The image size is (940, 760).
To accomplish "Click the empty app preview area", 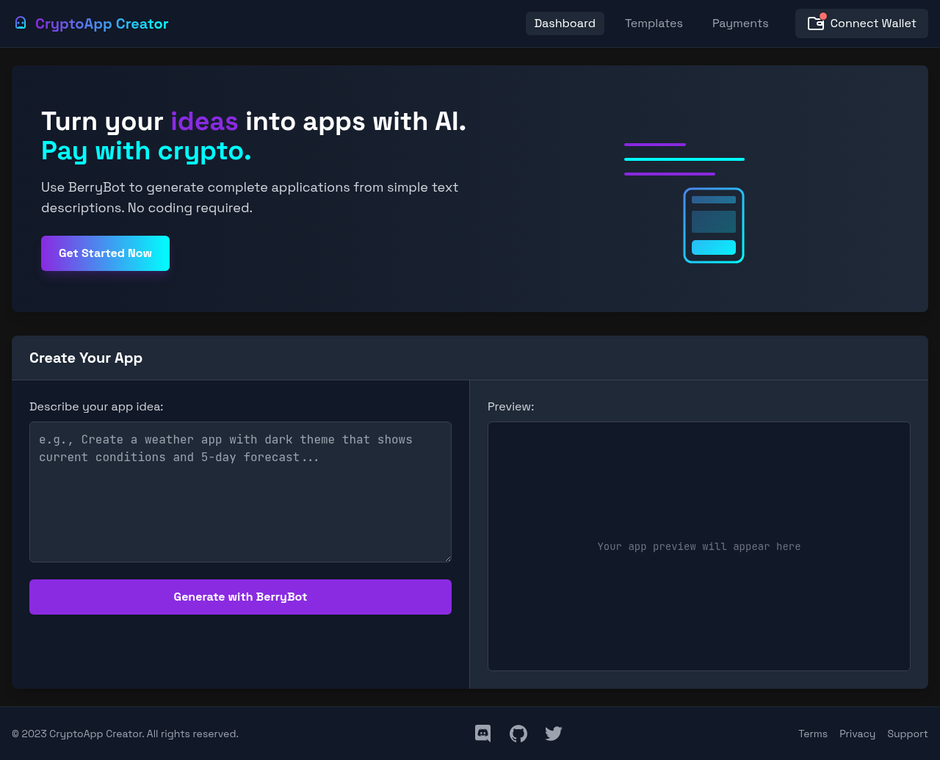I will (x=698, y=546).
